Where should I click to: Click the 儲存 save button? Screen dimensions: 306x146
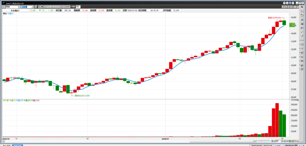coord(290,7)
